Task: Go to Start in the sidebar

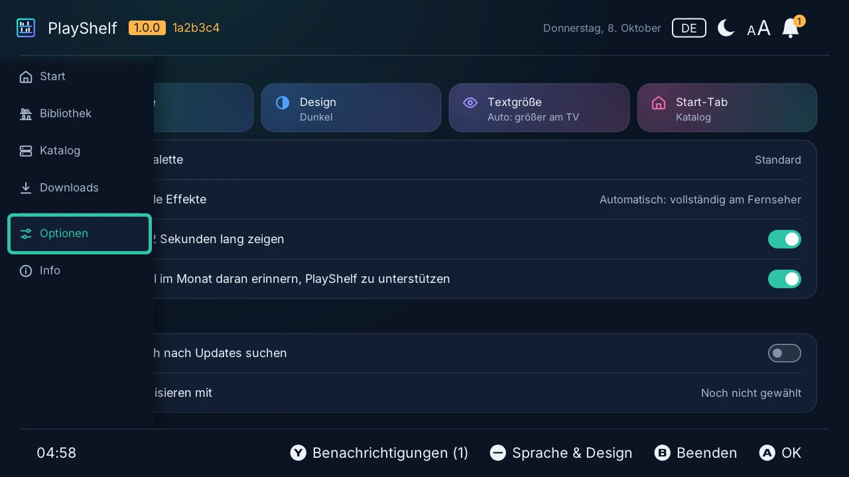Action: click(80, 77)
